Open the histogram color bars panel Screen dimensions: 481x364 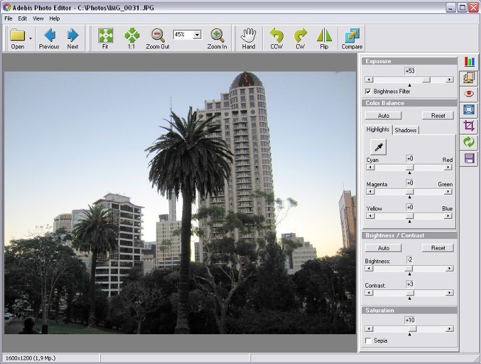469,62
